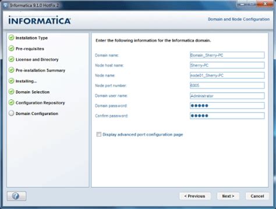This screenshot has height=209, width=276.
Task: Click the 'Domain user name:' label
Action: (x=111, y=96)
